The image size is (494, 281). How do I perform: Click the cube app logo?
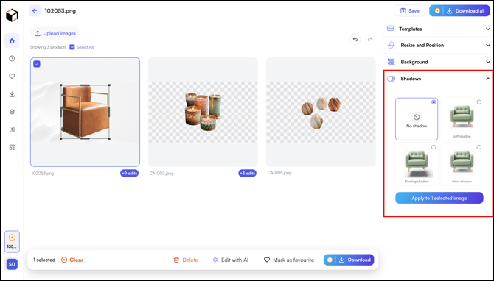[12, 15]
